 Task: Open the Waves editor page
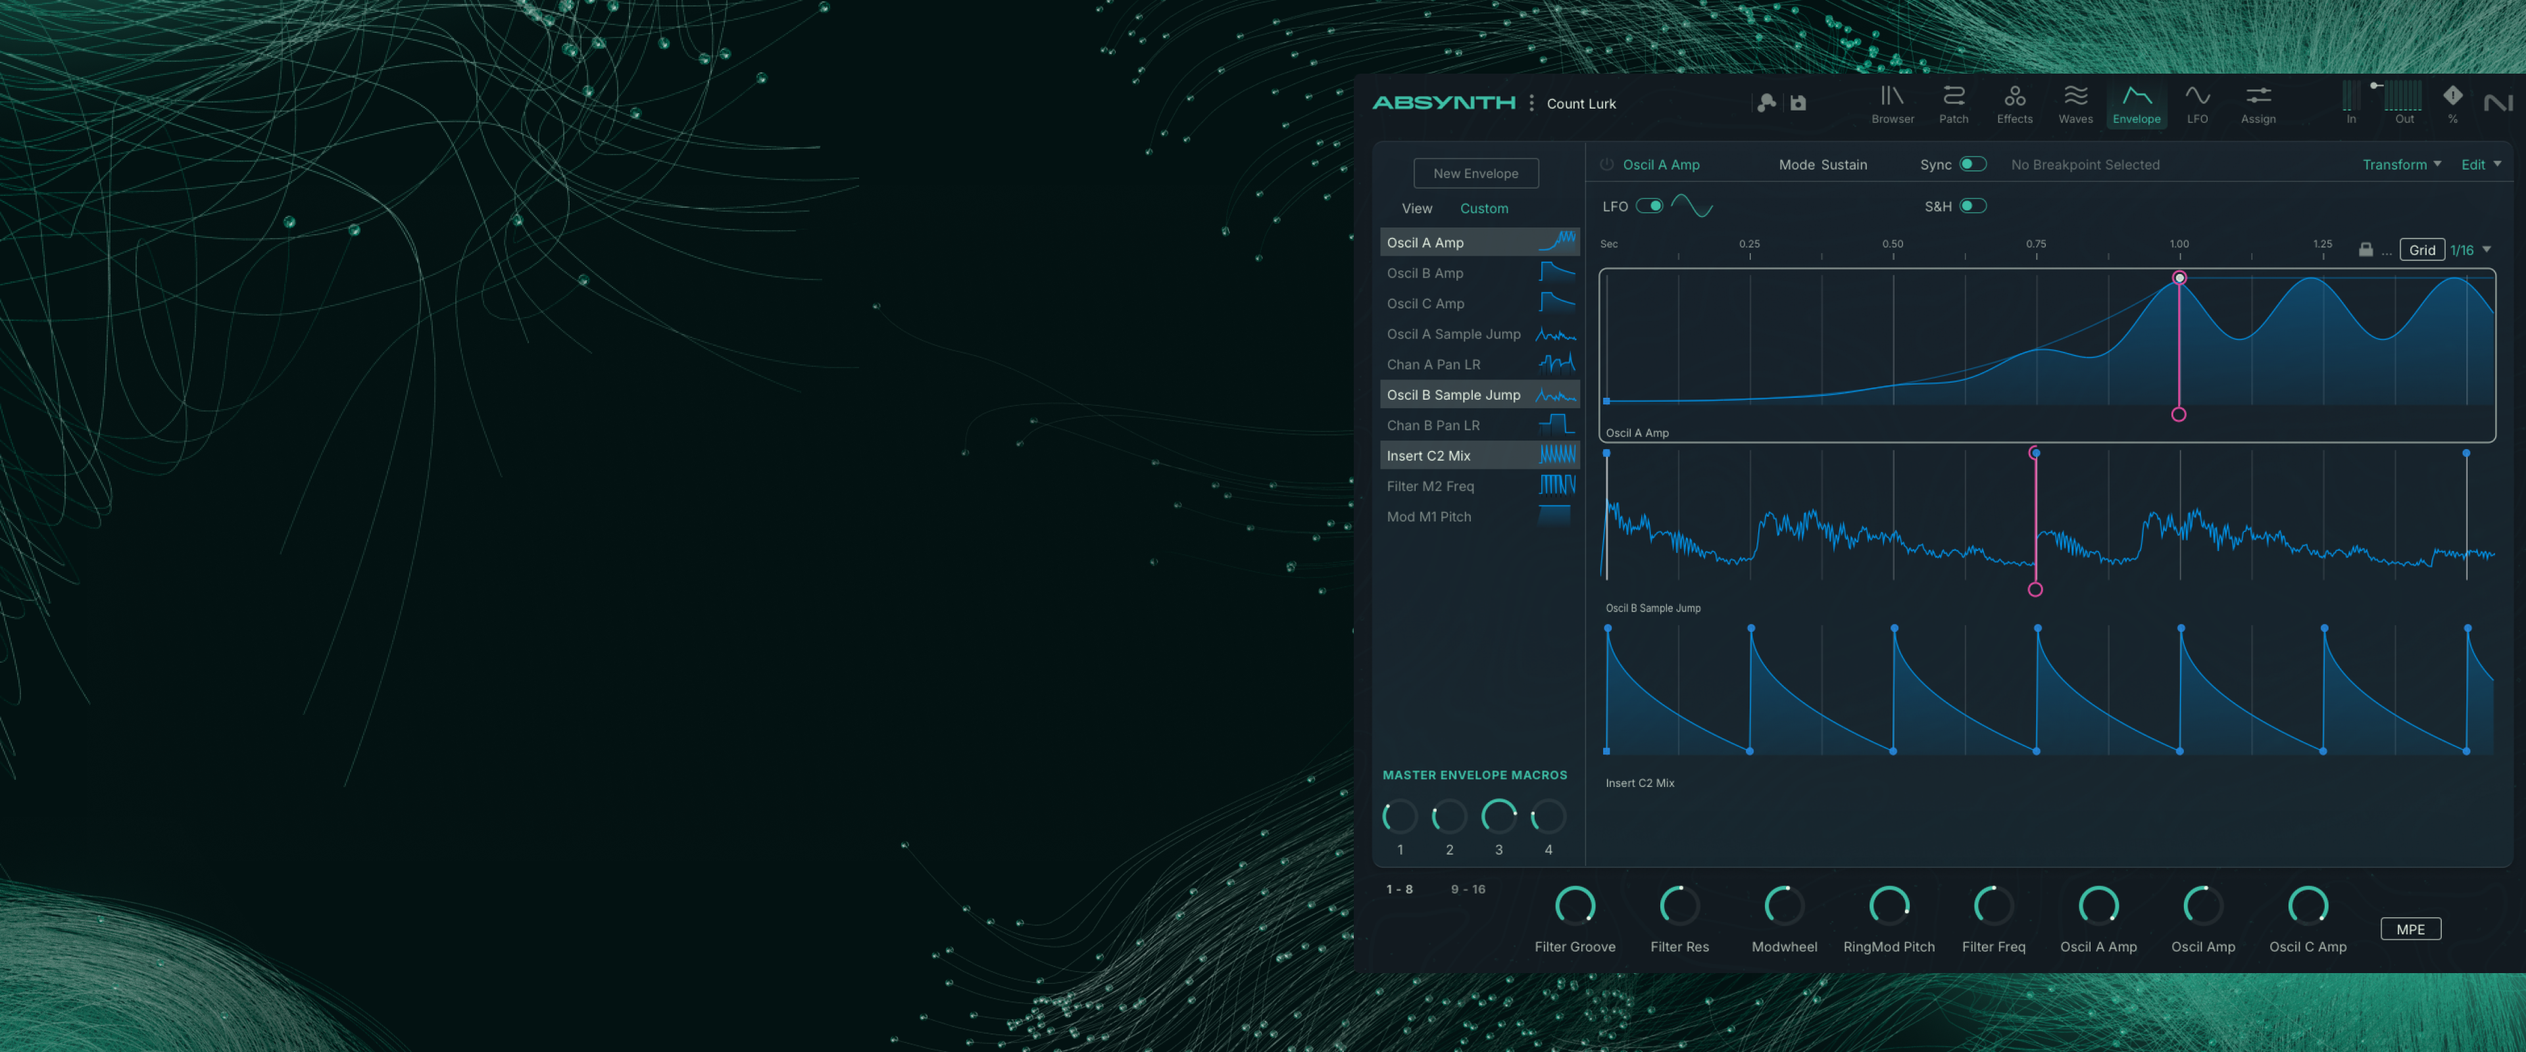click(2075, 103)
